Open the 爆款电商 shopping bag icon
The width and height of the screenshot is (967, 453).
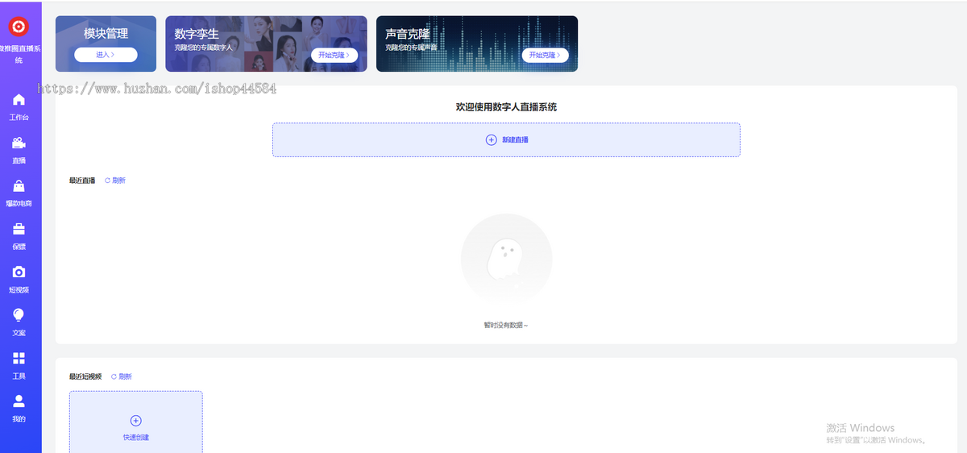[x=19, y=186]
